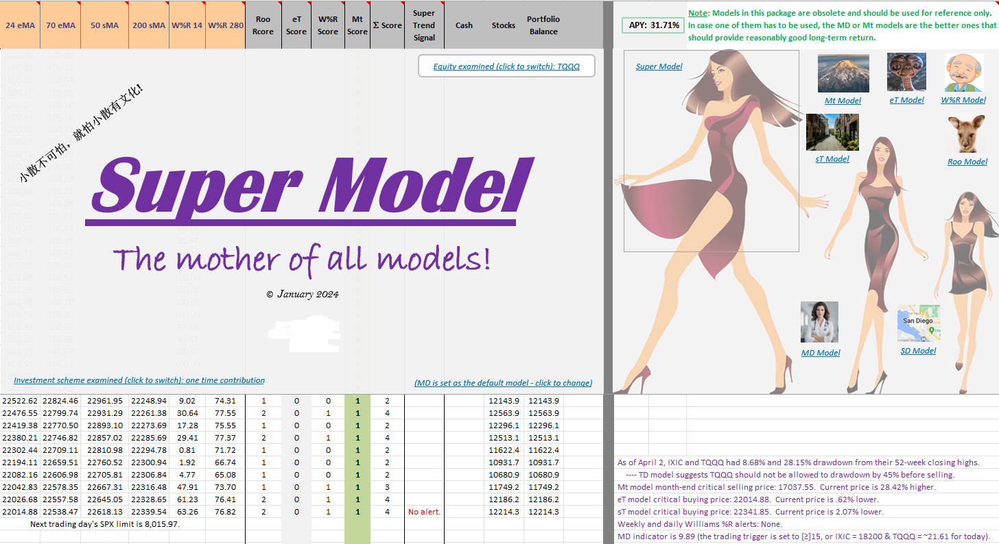Open the W%R Model text link

pos(963,100)
